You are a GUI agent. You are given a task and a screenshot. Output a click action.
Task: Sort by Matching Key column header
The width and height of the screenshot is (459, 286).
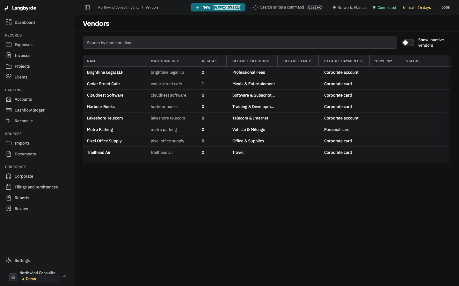(x=171, y=61)
